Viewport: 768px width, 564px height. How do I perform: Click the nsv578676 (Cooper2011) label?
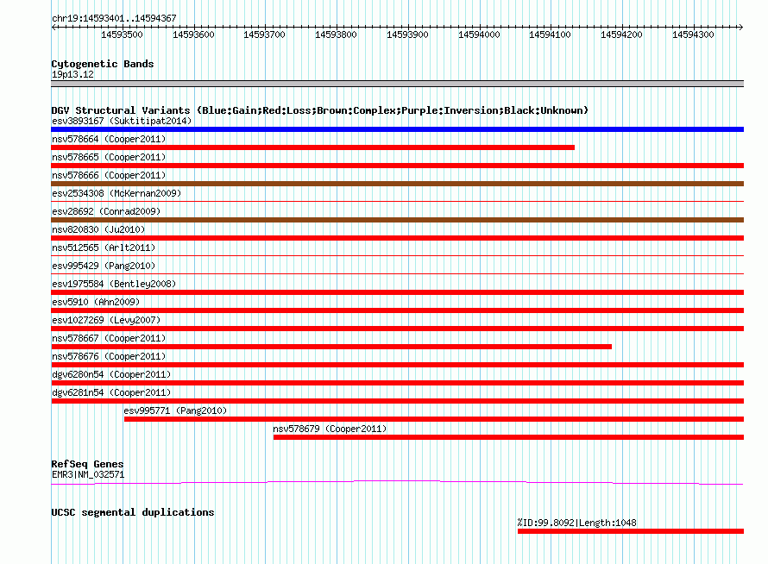109,356
